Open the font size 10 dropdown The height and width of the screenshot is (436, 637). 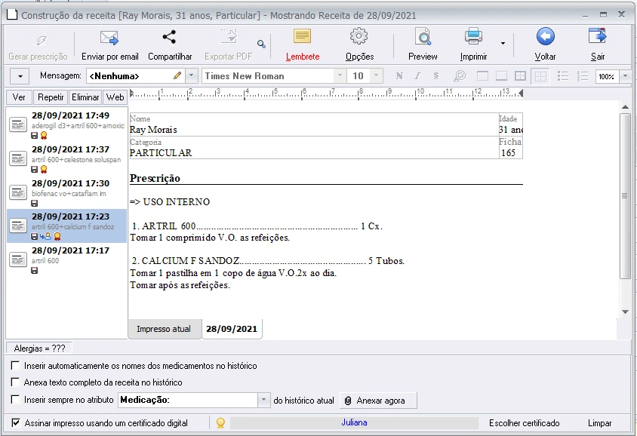(x=376, y=76)
